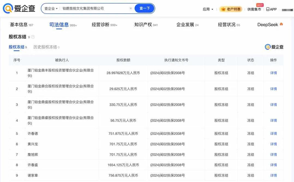The image size is (294, 182).
Task: Open the 查企业 search type dropdown
Action: tap(51, 9)
